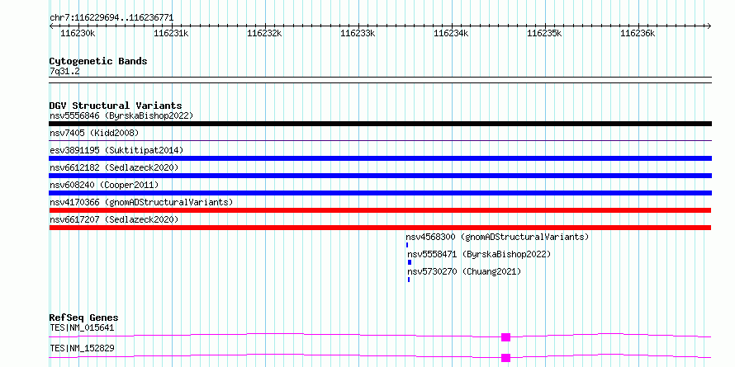The image size is (735, 367).
Task: Click the left arrowhead of the ruler
Action: coord(51,26)
